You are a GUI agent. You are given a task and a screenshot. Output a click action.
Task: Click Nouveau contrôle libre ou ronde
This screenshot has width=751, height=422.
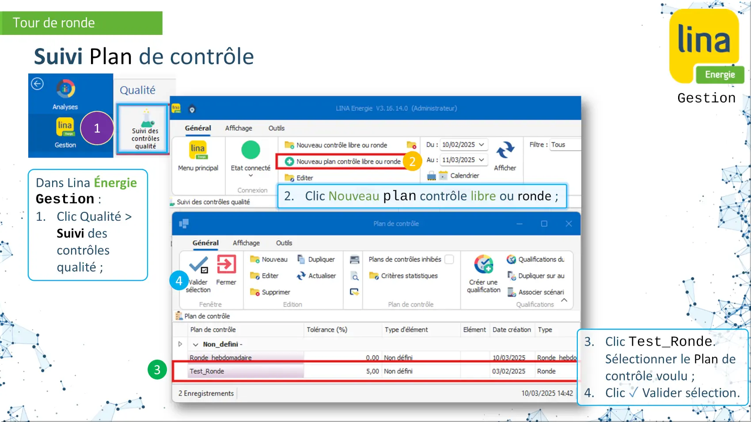pos(336,145)
